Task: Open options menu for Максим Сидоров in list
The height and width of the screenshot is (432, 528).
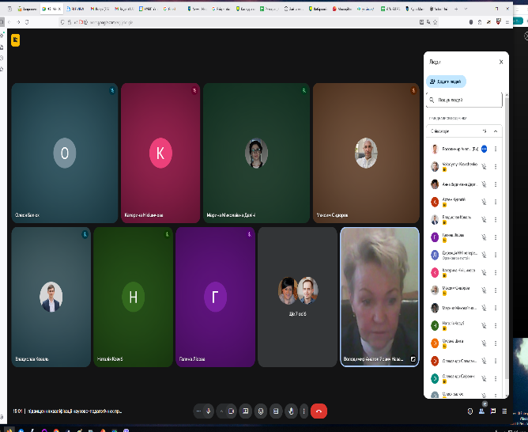Action: coord(496,290)
